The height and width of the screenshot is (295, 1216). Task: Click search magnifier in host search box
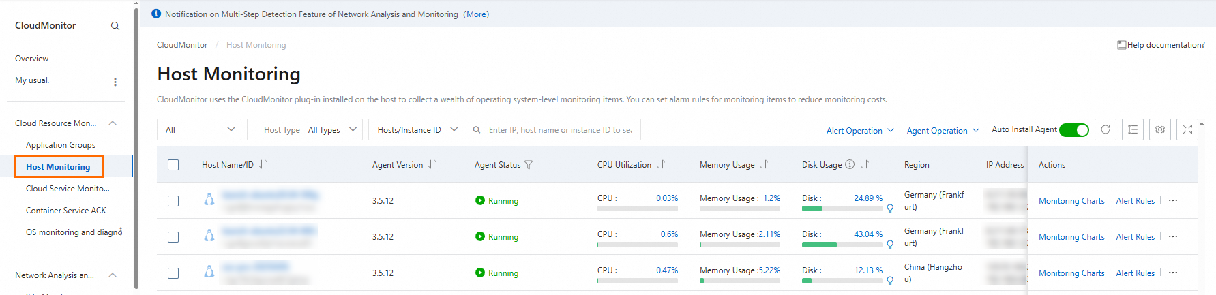(x=476, y=129)
